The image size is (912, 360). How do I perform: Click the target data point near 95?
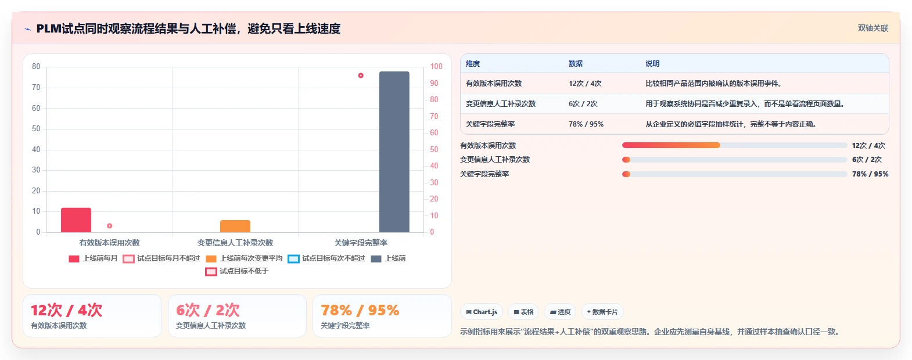[x=361, y=75]
